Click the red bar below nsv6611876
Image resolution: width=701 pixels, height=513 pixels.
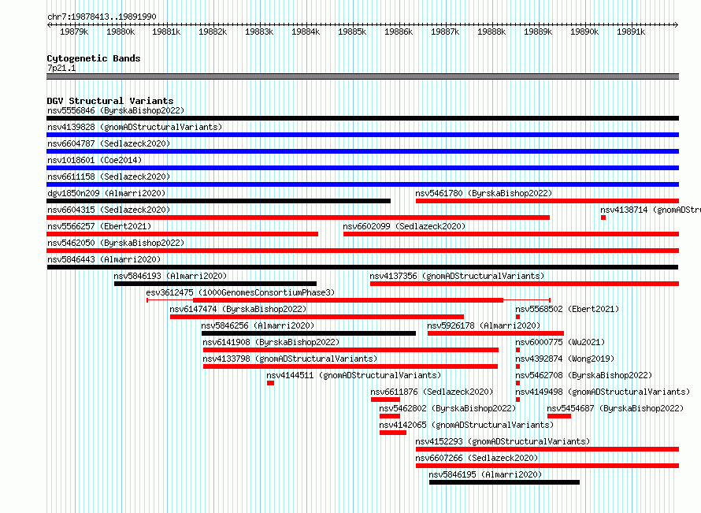385,400
